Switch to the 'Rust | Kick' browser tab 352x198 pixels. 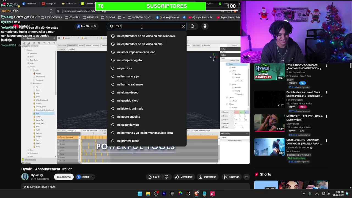(x=49, y=4)
